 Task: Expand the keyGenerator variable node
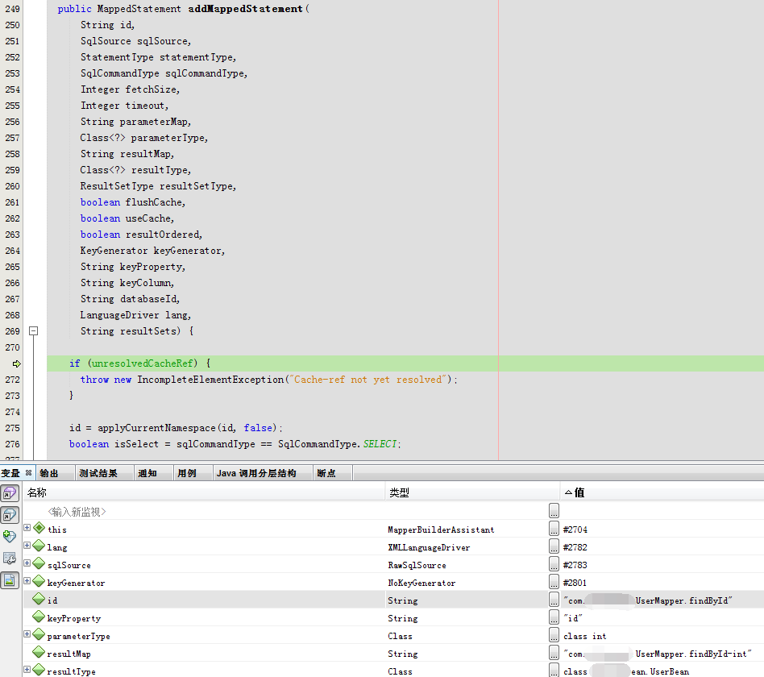click(x=27, y=580)
